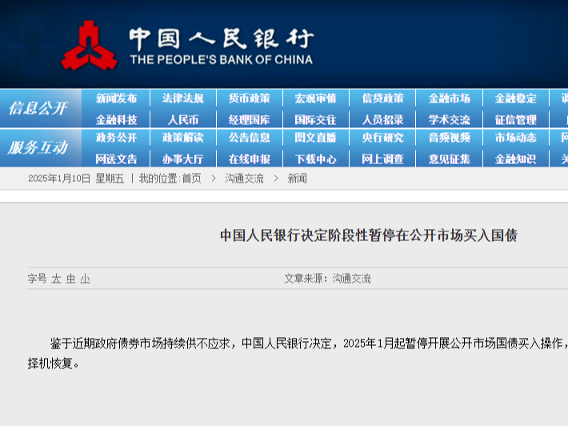Open the 金融稳定 menu item
This screenshot has width=568, height=426.
click(516, 98)
